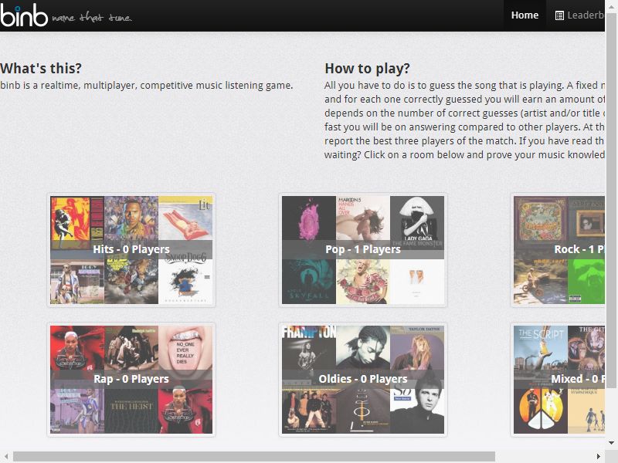Click the 'How to play?' heading
The width and height of the screenshot is (618, 463).
[368, 69]
